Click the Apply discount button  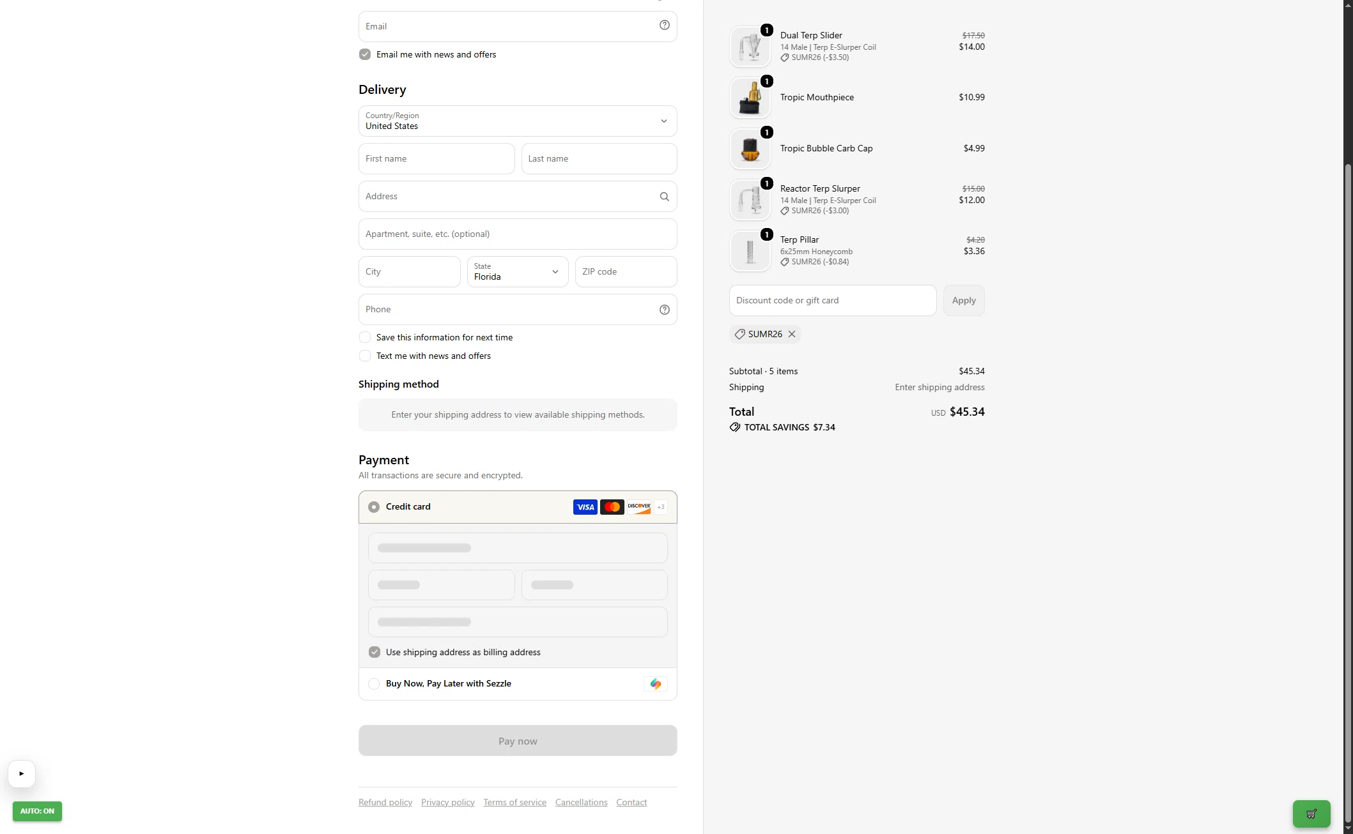pyautogui.click(x=964, y=300)
